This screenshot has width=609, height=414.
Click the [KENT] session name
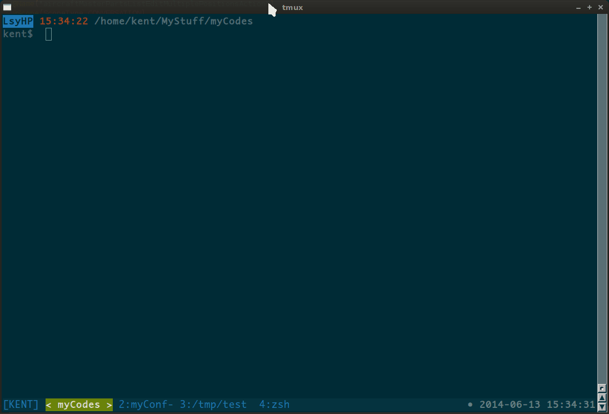click(x=21, y=405)
